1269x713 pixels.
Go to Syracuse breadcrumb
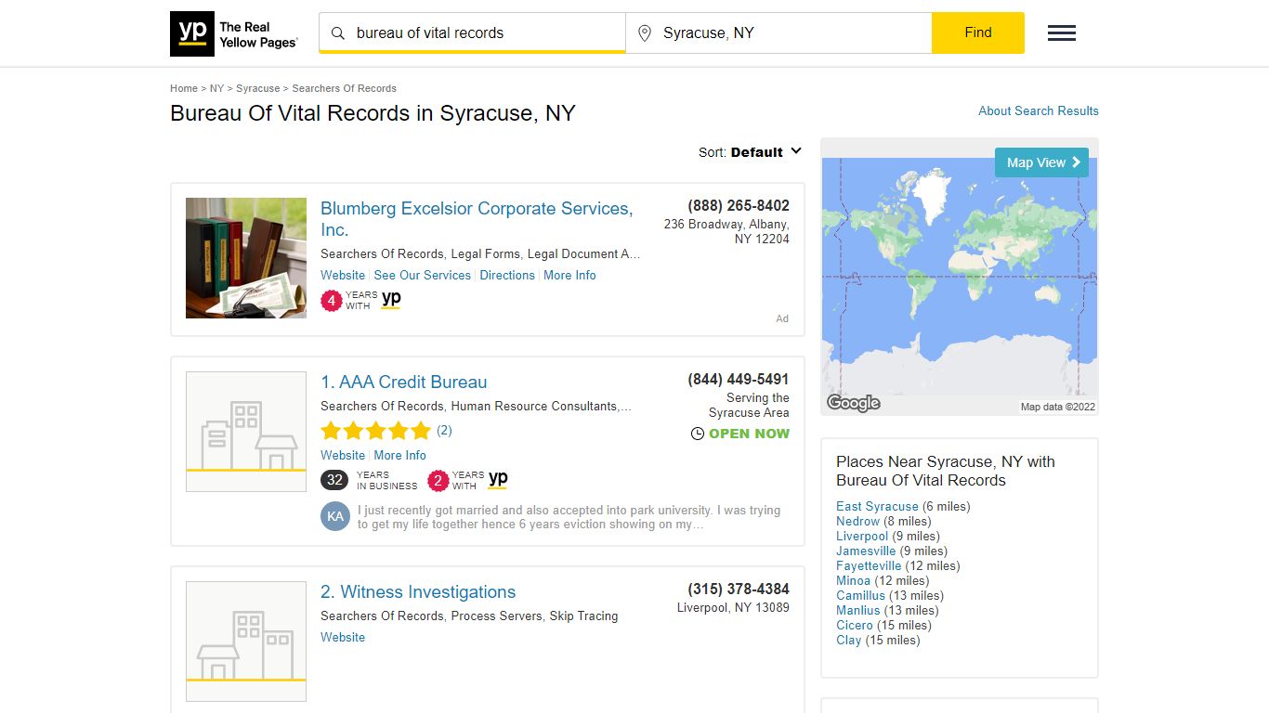tap(257, 88)
